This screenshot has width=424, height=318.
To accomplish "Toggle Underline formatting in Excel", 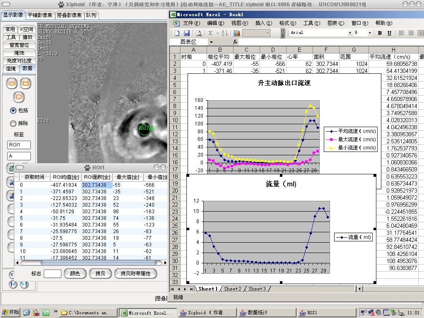I will pos(389,33).
